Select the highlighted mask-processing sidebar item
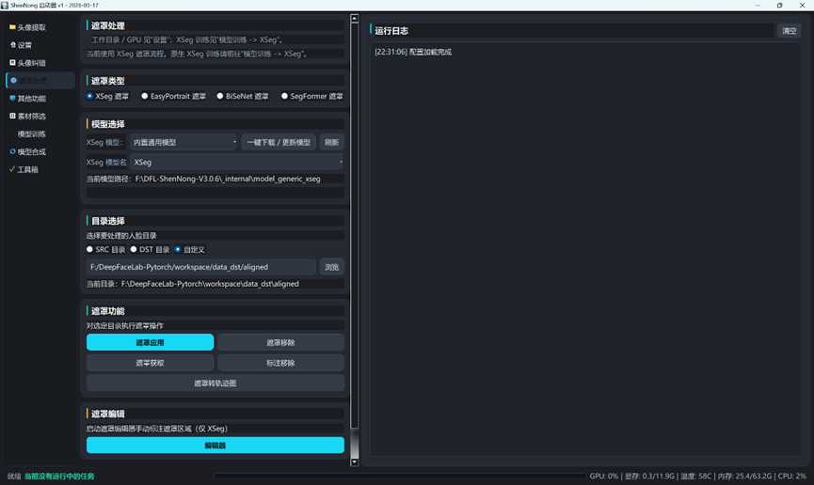The height and width of the screenshot is (485, 814). pos(40,81)
